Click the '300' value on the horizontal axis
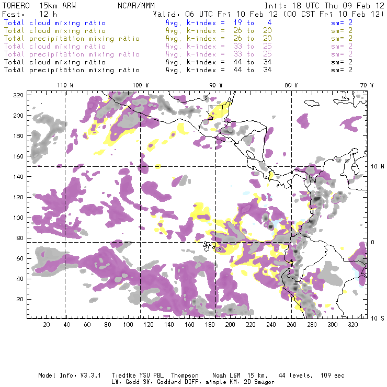 point(333,325)
